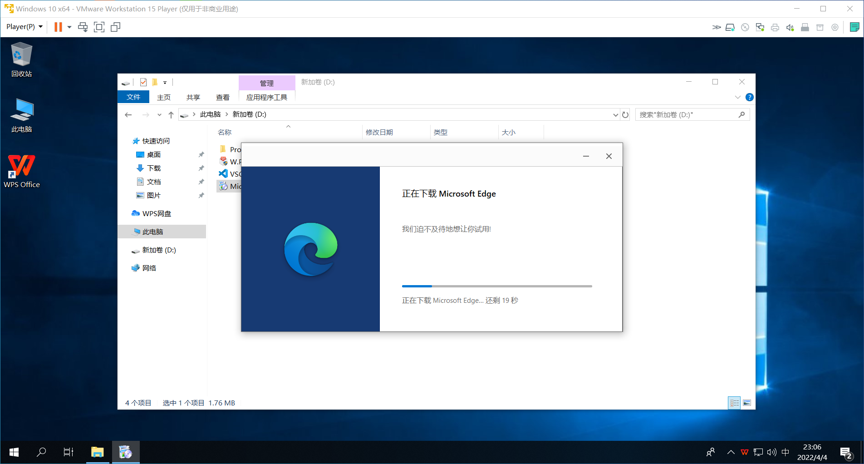Screen dimensions: 864x464
Task: Open the action center notifications
Action: point(846,453)
